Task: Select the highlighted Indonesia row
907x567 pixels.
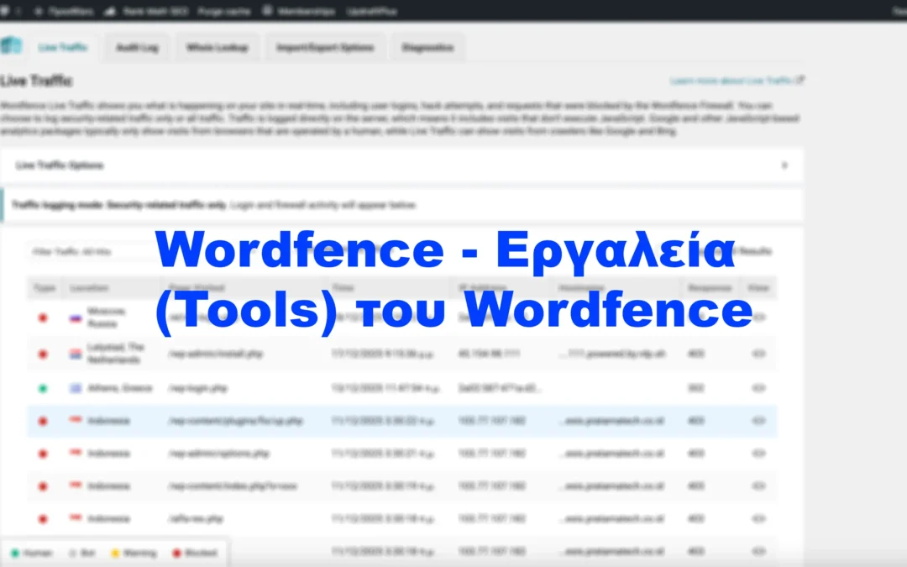Action: [401, 421]
